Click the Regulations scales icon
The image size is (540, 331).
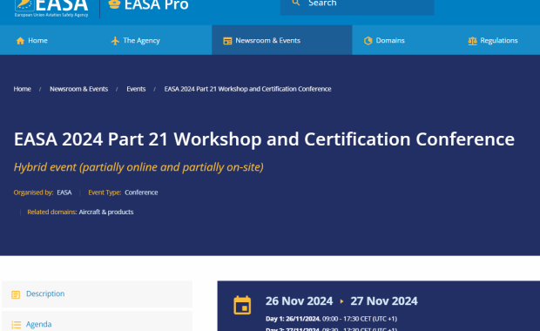(x=472, y=41)
